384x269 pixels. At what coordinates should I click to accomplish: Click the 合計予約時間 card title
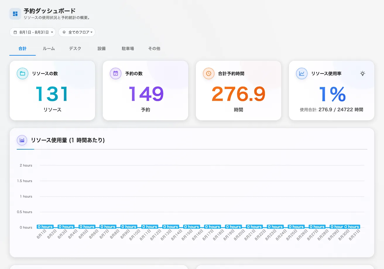click(231, 73)
